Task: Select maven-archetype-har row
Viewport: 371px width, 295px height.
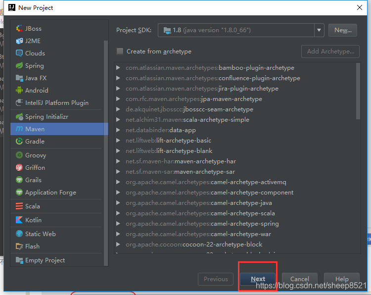Action: [235, 161]
